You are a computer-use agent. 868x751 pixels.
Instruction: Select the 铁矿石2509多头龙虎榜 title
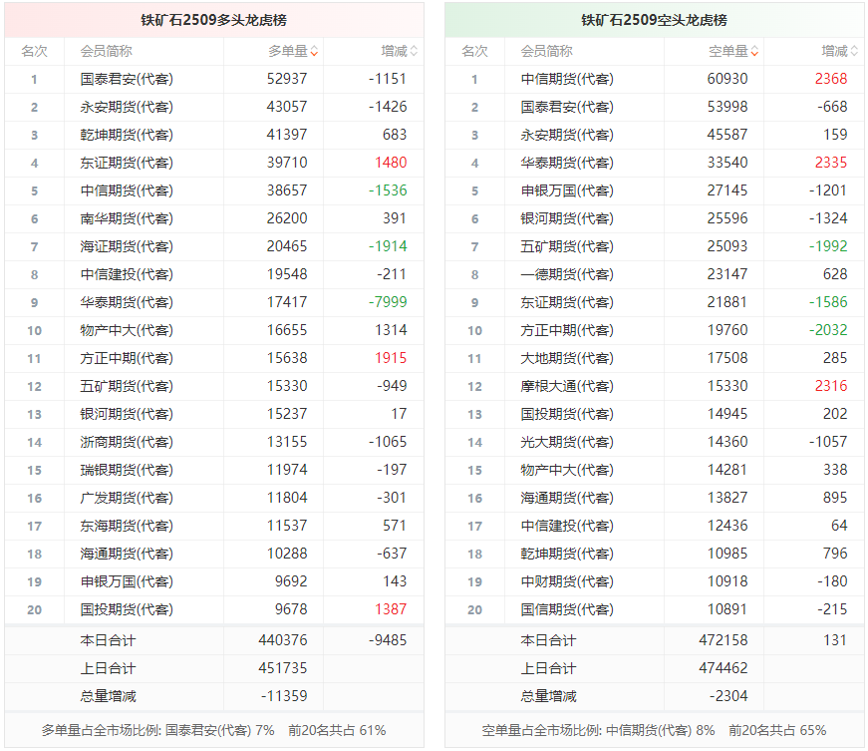[x=214, y=20]
